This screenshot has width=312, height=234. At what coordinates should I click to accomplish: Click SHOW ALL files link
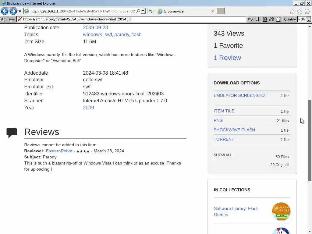tap(223, 155)
